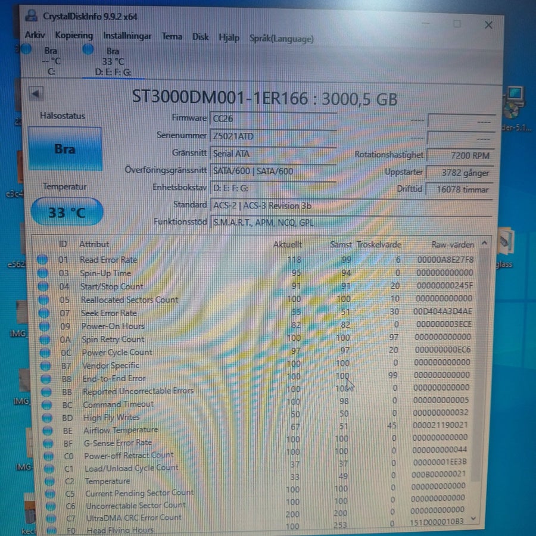The height and width of the screenshot is (536, 536).
Task: Open the Hjälp menu
Action: point(229,38)
